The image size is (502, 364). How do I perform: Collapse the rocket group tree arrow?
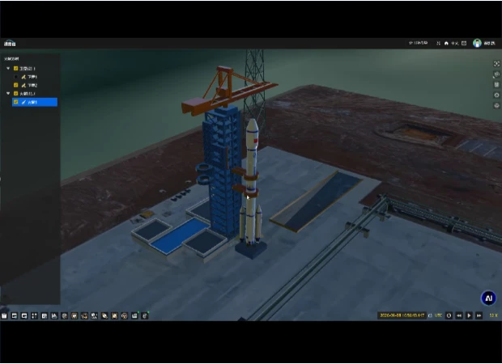[8, 93]
